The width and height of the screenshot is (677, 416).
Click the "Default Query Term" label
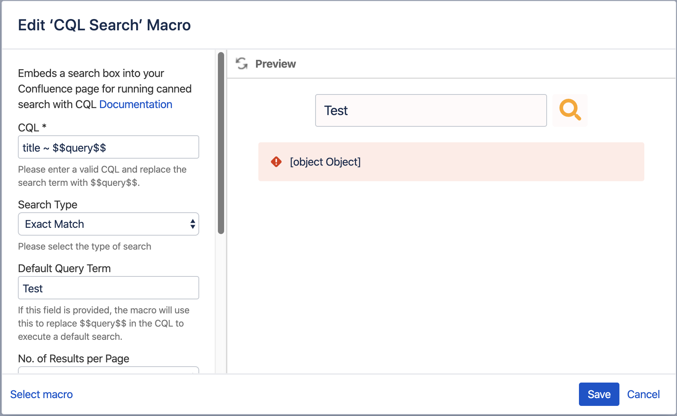tap(64, 268)
